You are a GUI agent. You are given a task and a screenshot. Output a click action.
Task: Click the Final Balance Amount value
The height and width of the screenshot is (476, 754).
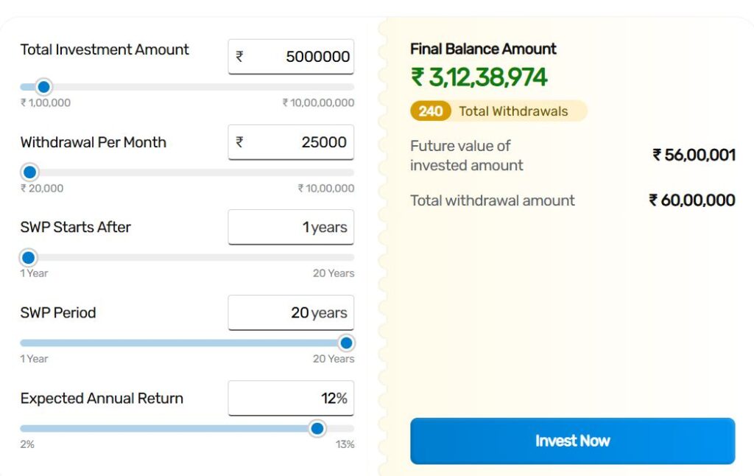tap(479, 77)
